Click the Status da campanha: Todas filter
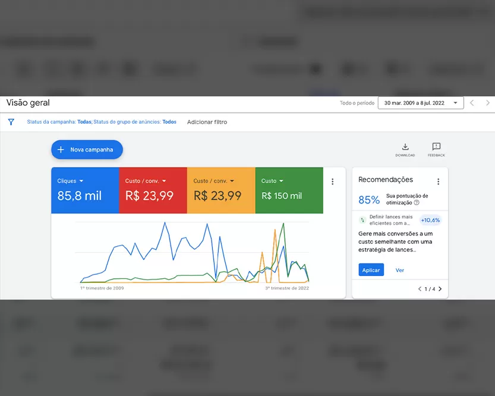The width and height of the screenshot is (495, 396). tap(59, 122)
